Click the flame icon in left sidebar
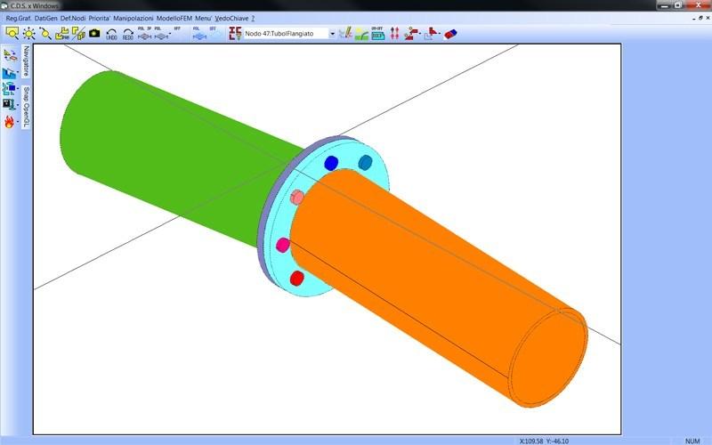 (x=10, y=121)
